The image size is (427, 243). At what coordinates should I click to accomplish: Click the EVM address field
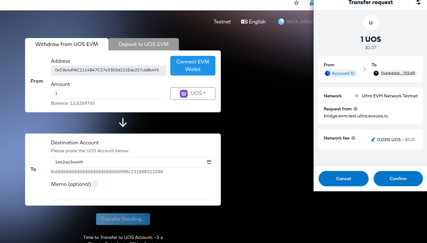tap(108, 70)
